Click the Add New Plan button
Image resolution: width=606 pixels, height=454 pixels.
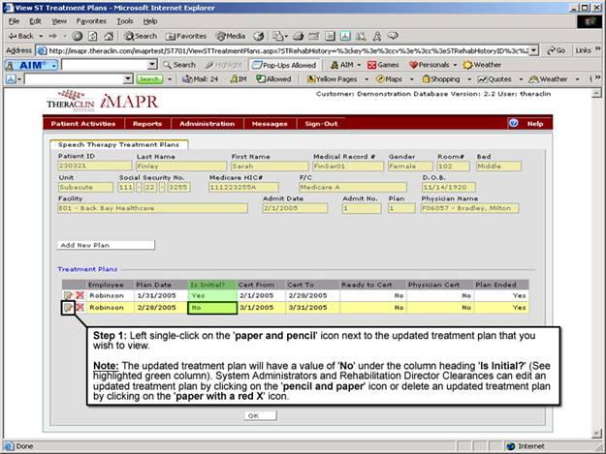pos(106,245)
